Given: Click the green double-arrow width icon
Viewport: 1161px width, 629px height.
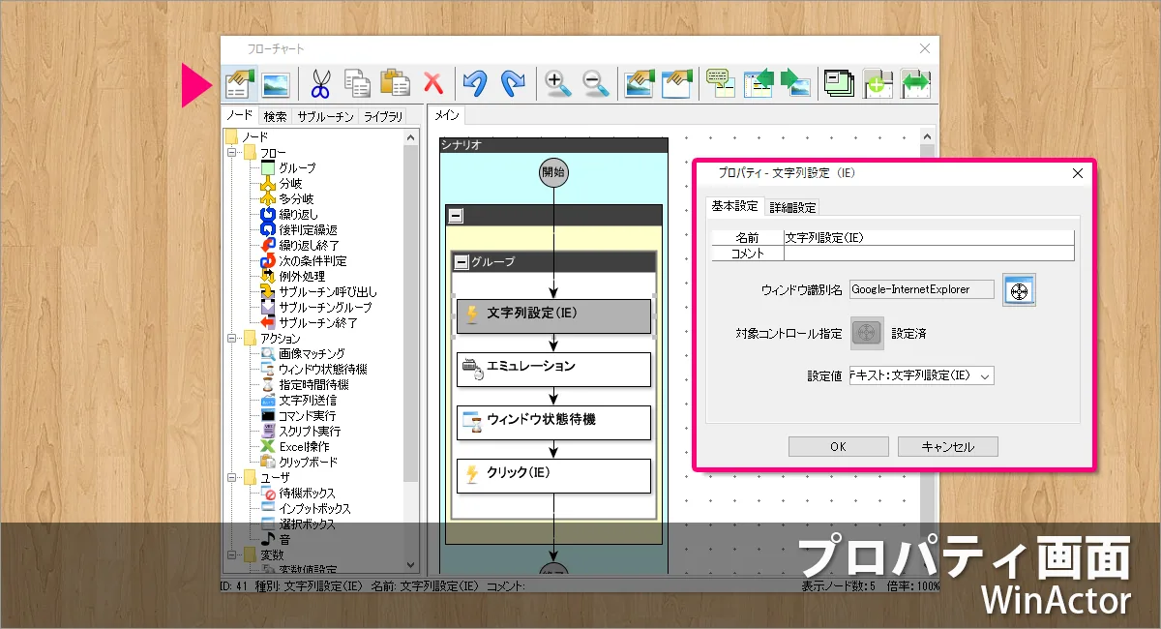Looking at the screenshot, I should 915,83.
